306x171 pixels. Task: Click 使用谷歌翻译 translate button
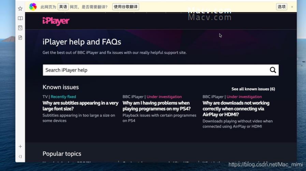pos(126,7)
